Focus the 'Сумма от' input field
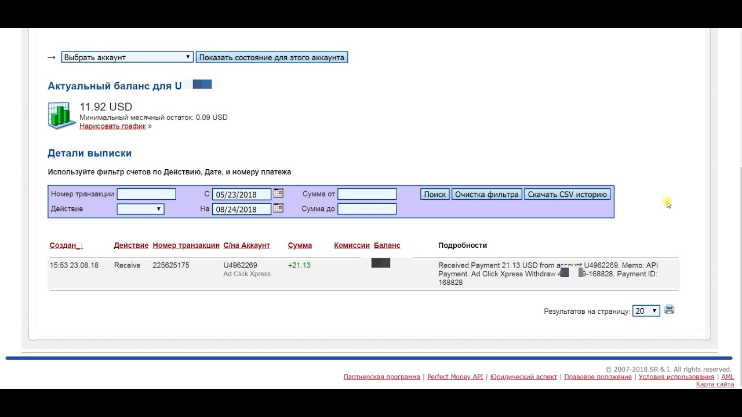This screenshot has height=417, width=742. (x=368, y=194)
